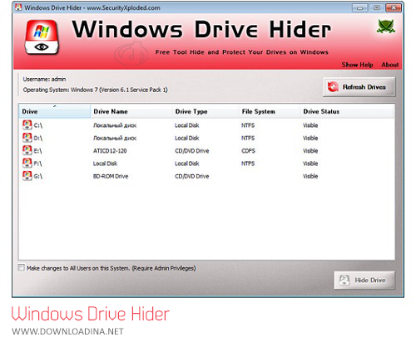Open the About link
The height and width of the screenshot is (337, 416).
(390, 65)
